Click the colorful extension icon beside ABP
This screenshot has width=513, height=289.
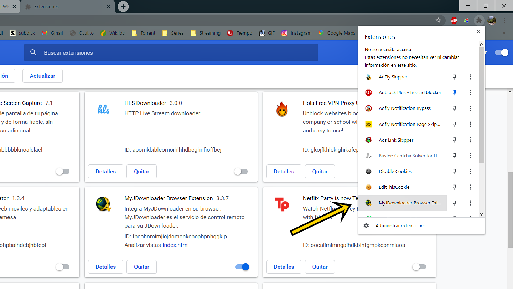pyautogui.click(x=466, y=20)
